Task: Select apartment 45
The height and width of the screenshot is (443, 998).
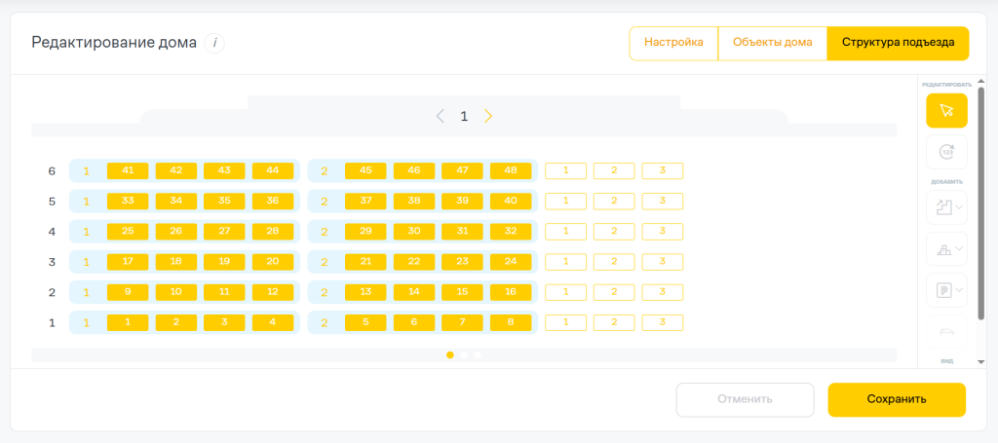Action: click(x=365, y=170)
